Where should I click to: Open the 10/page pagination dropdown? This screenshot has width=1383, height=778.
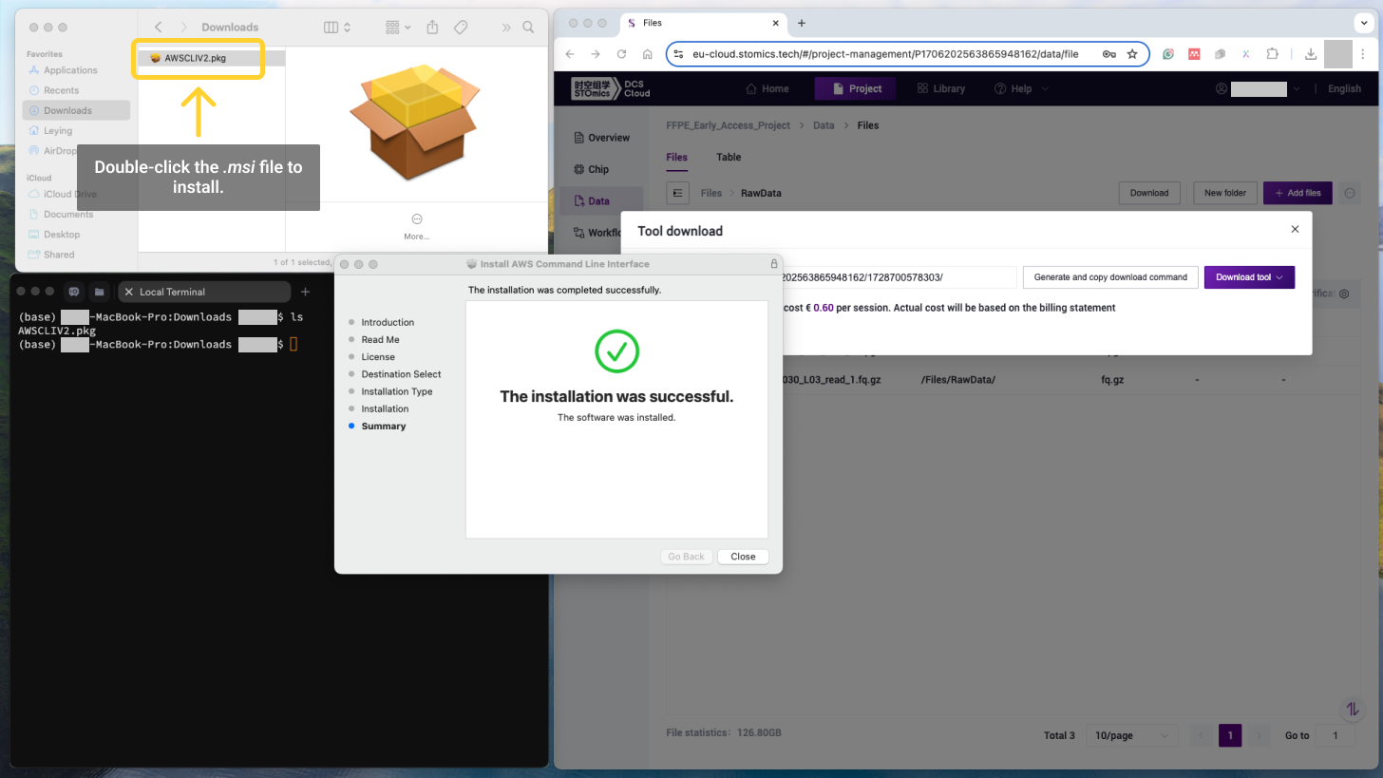[x=1132, y=735]
